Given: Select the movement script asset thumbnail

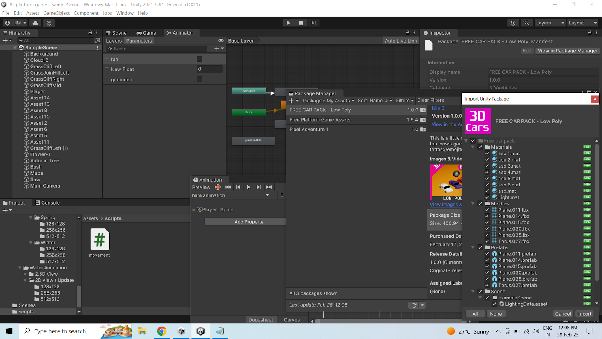Looking at the screenshot, I should tap(100, 240).
